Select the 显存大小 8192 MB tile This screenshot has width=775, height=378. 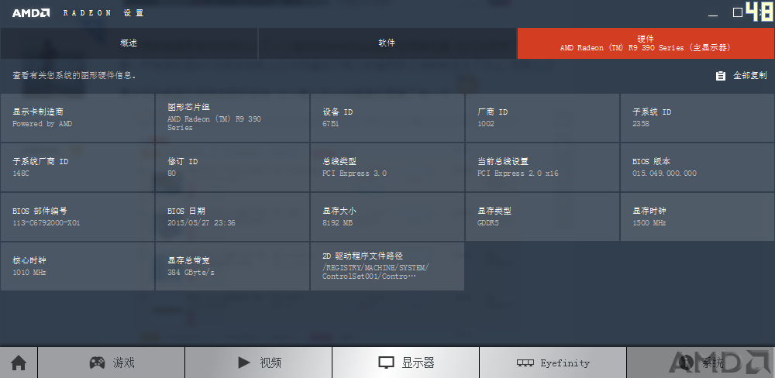(x=387, y=217)
